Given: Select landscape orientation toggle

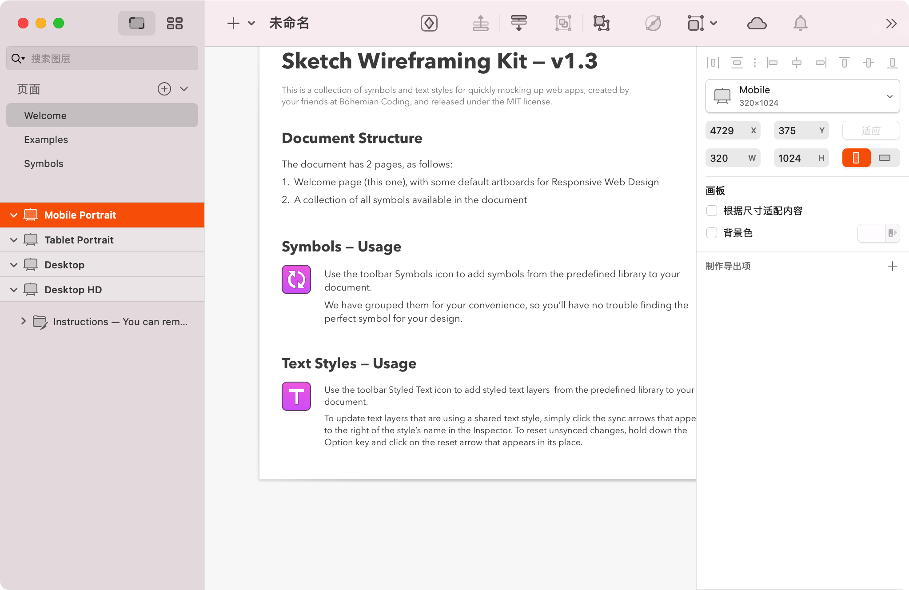Looking at the screenshot, I should [x=885, y=158].
